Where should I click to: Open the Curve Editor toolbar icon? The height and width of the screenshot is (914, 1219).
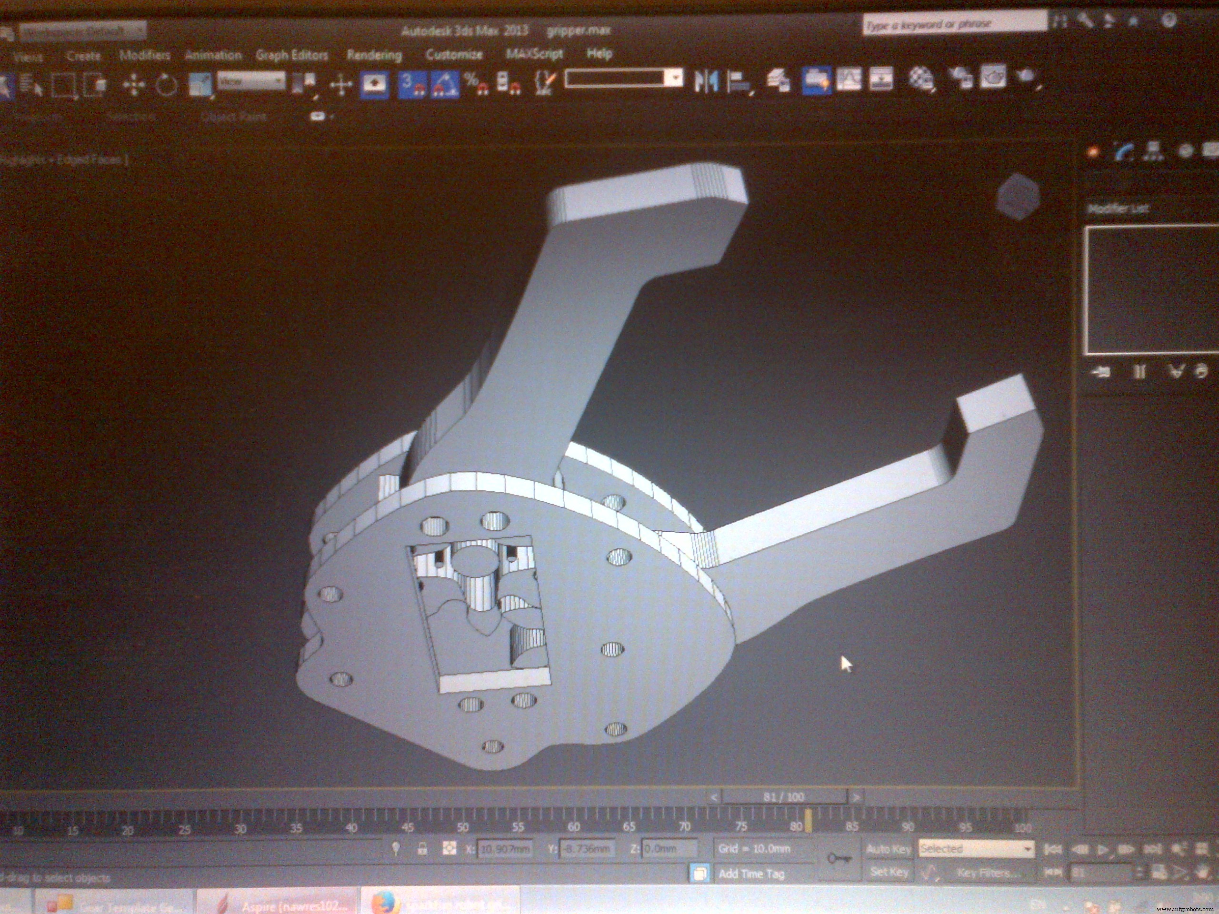849,79
